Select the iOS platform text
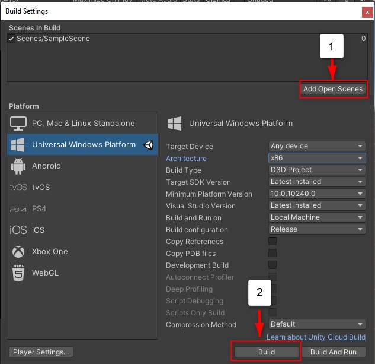 pos(39,230)
